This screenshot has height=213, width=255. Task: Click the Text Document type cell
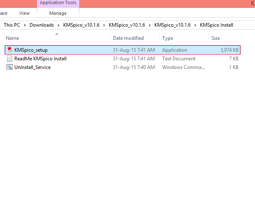(x=178, y=59)
